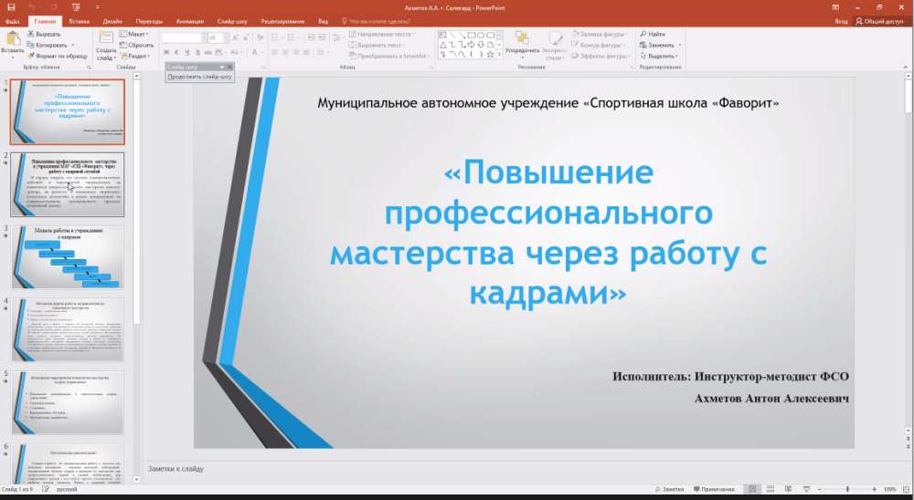Toggle bulleted list
This screenshot has width=914, height=500.
(x=276, y=37)
